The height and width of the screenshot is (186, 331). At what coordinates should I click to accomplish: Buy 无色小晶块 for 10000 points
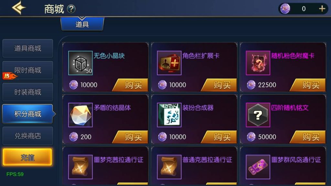[x=131, y=85]
